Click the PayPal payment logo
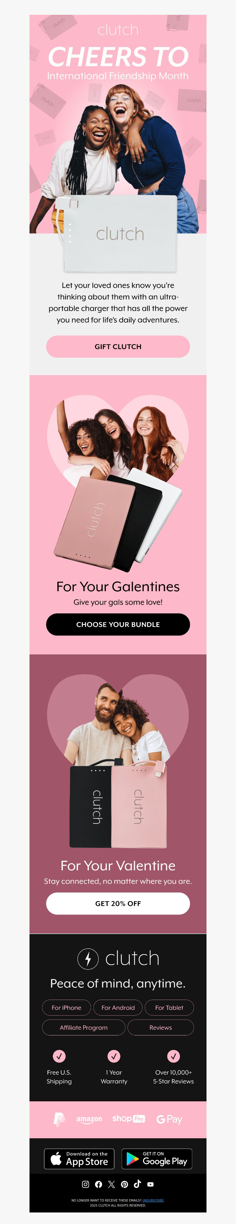Screen dimensions: 236x1224 coord(59,1119)
